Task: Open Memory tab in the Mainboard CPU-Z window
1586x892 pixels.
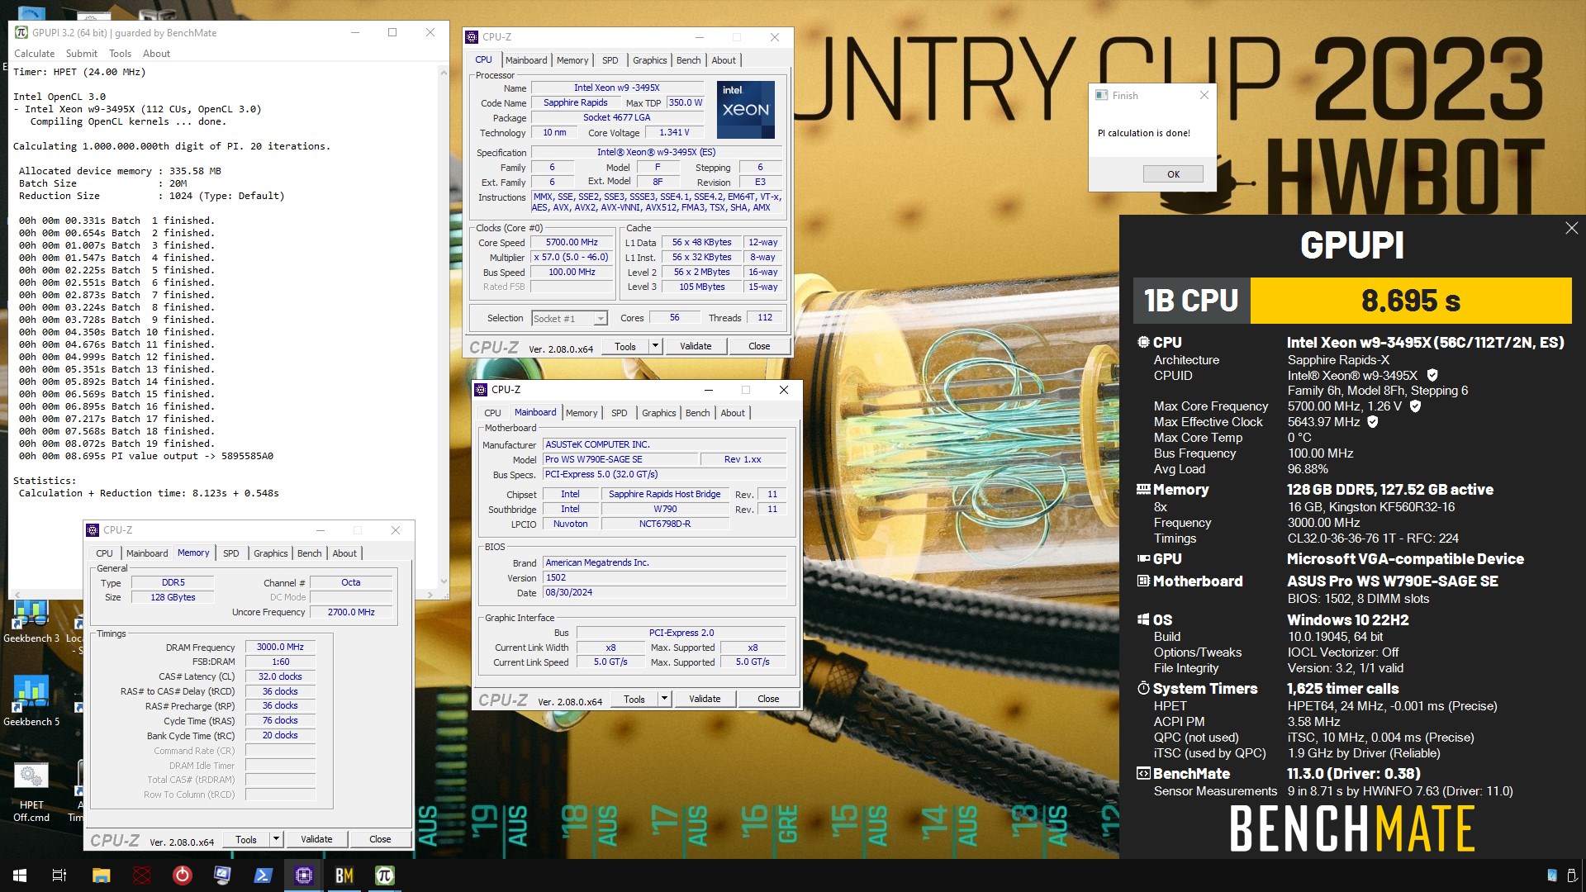Action: tap(582, 413)
